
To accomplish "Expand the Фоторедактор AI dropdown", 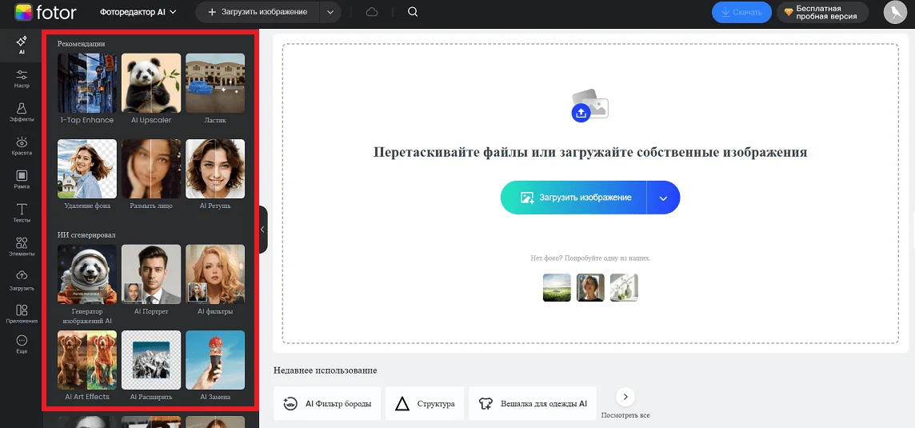I will pos(138,12).
